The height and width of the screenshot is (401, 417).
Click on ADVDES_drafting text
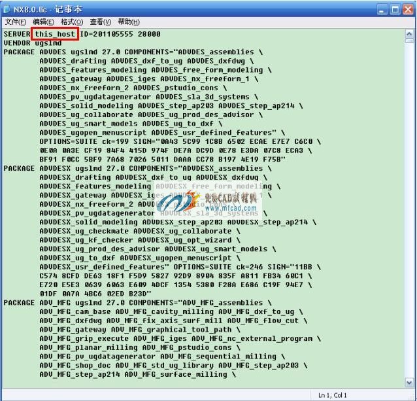click(73, 61)
